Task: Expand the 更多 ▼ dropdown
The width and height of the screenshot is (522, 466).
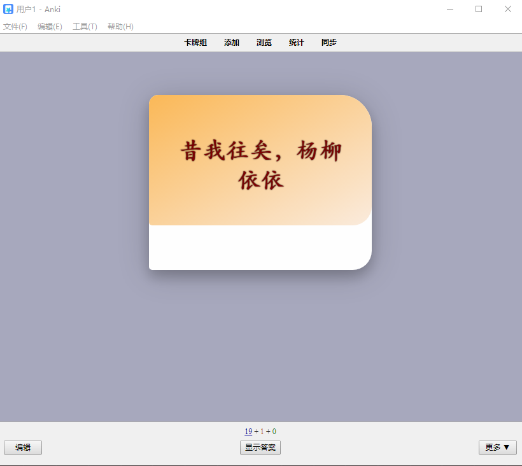Action: tap(498, 448)
